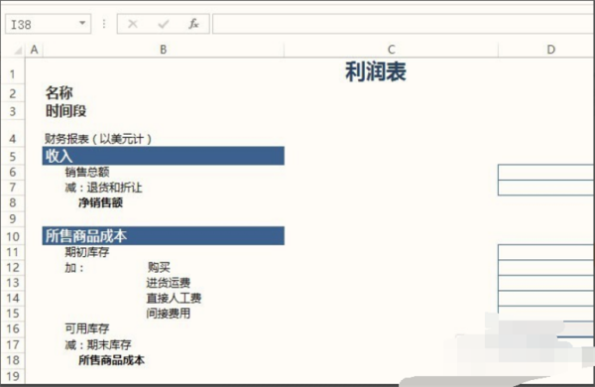The width and height of the screenshot is (595, 387).
Task: Select column C header
Action: pyautogui.click(x=392, y=50)
